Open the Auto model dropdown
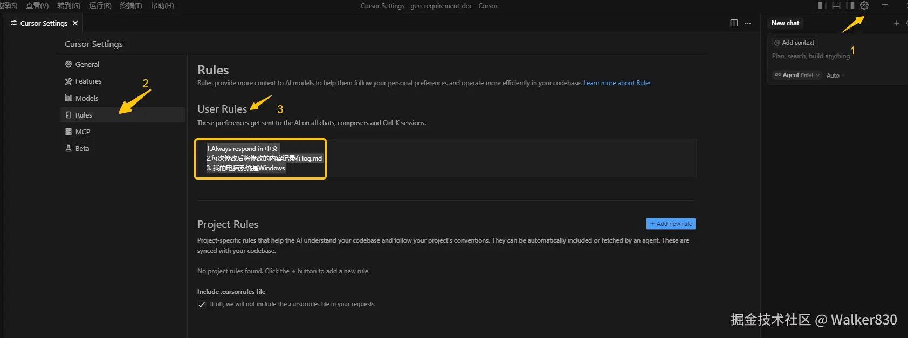908x338 pixels. coord(835,75)
